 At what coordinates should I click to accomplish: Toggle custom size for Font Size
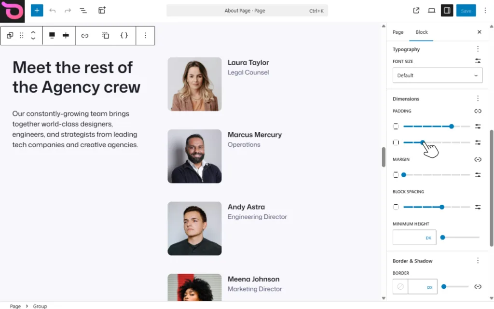click(478, 61)
